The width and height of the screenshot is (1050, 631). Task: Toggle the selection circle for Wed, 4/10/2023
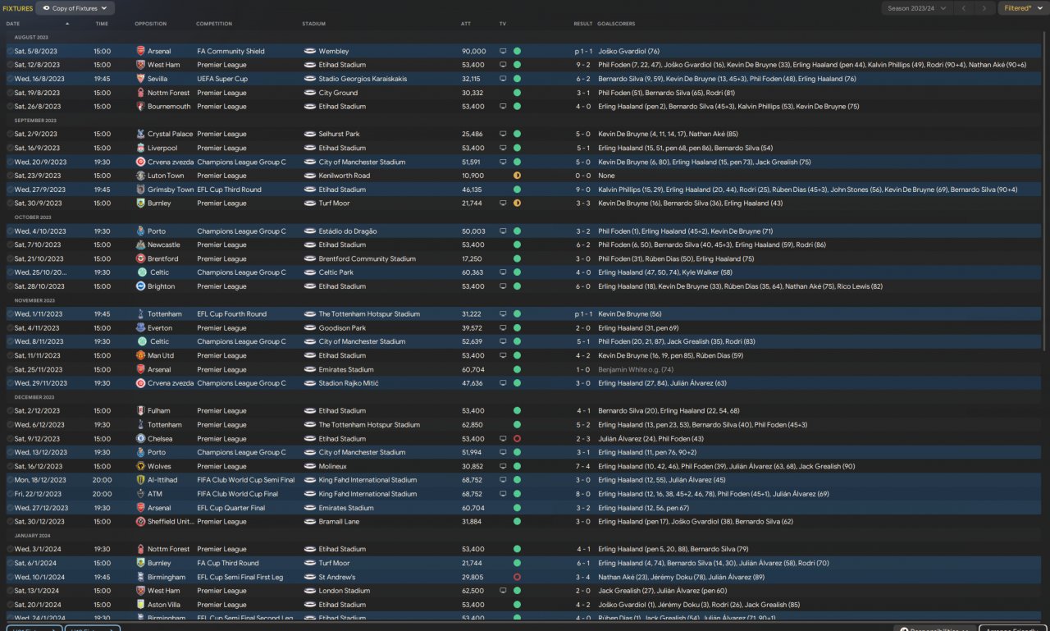coord(10,231)
